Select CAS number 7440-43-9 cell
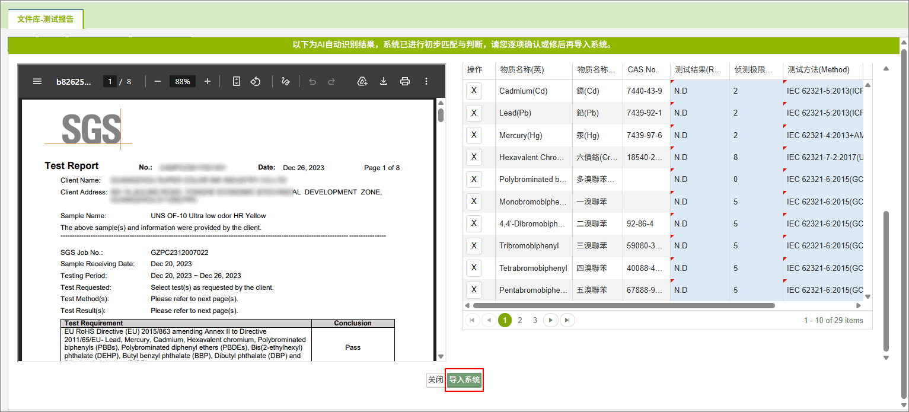This screenshot has height=412, width=909. click(x=647, y=91)
